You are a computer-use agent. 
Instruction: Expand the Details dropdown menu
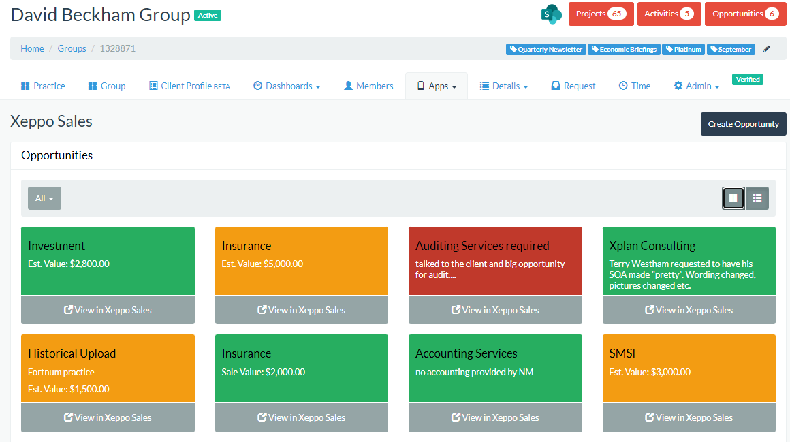coord(504,86)
